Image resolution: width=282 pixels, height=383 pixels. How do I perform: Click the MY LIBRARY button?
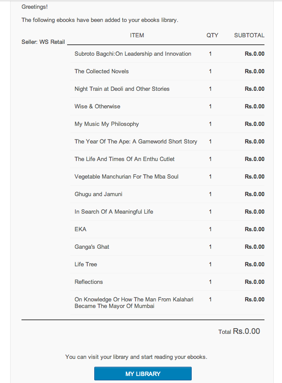[143, 373]
